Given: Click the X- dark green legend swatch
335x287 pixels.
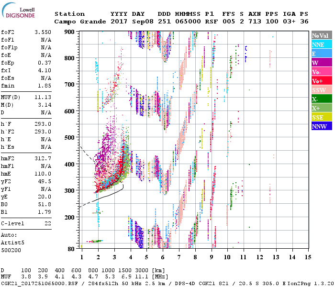Looking at the screenshot, I should (322, 99).
